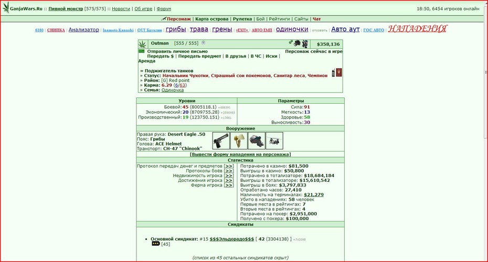488x262 pixels.
Task: Click the camera icon in the Outman header
Action: [297, 43]
